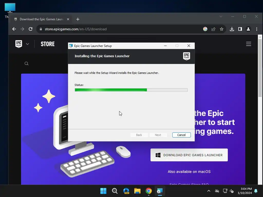Click the Status: label in the setup dialog
This screenshot has height=197, width=263.
79,85
